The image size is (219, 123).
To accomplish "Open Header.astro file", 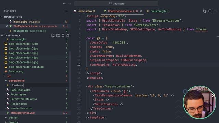I will point(35,104).
